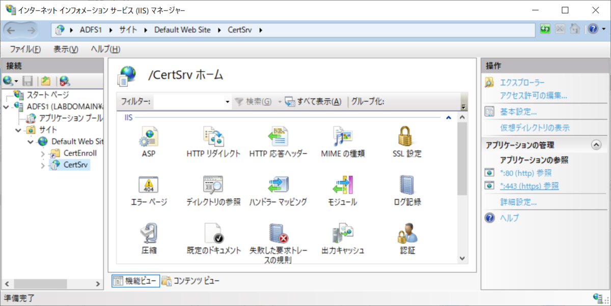Click 仮想ディレクトリの表示 link
Screen dimensions: 611x306
coord(535,128)
